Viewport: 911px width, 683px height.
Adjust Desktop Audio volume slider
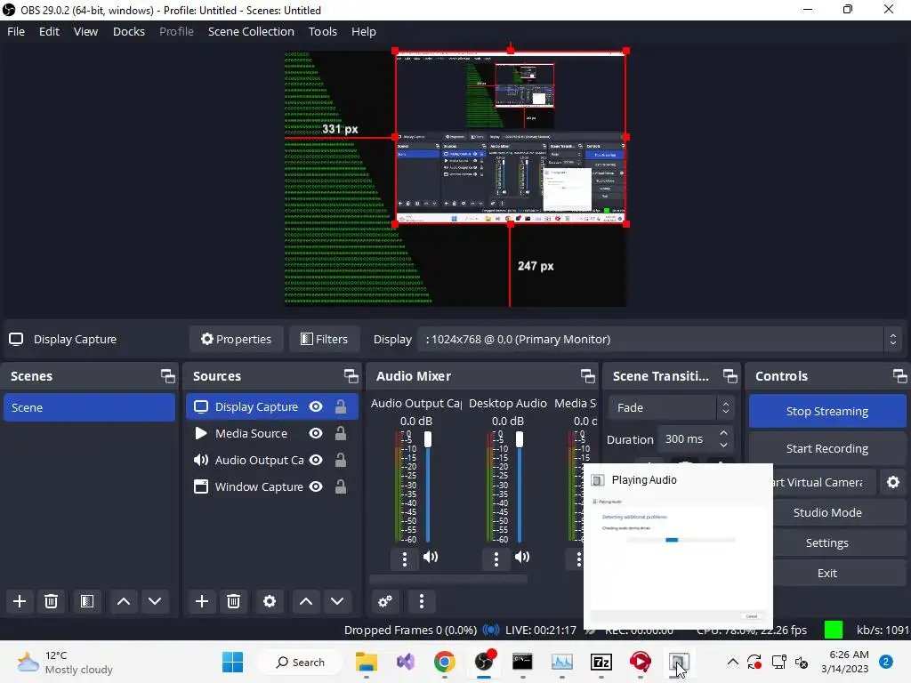[x=520, y=486]
